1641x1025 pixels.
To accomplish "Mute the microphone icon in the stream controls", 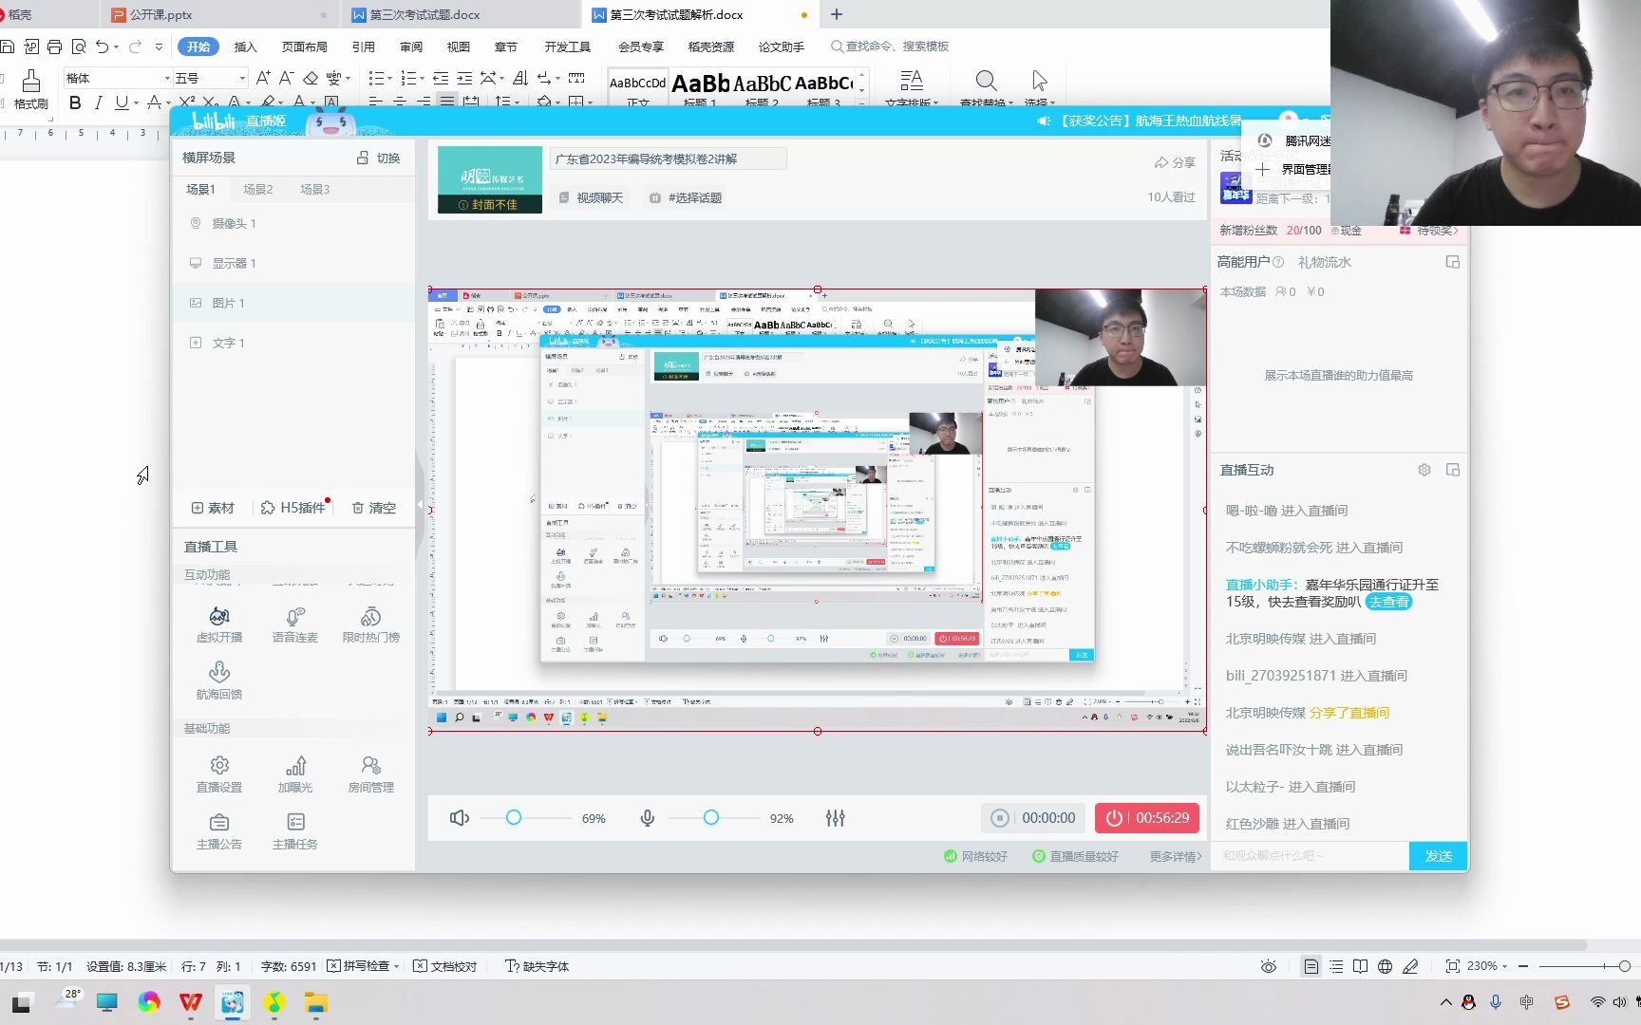I will click(648, 818).
